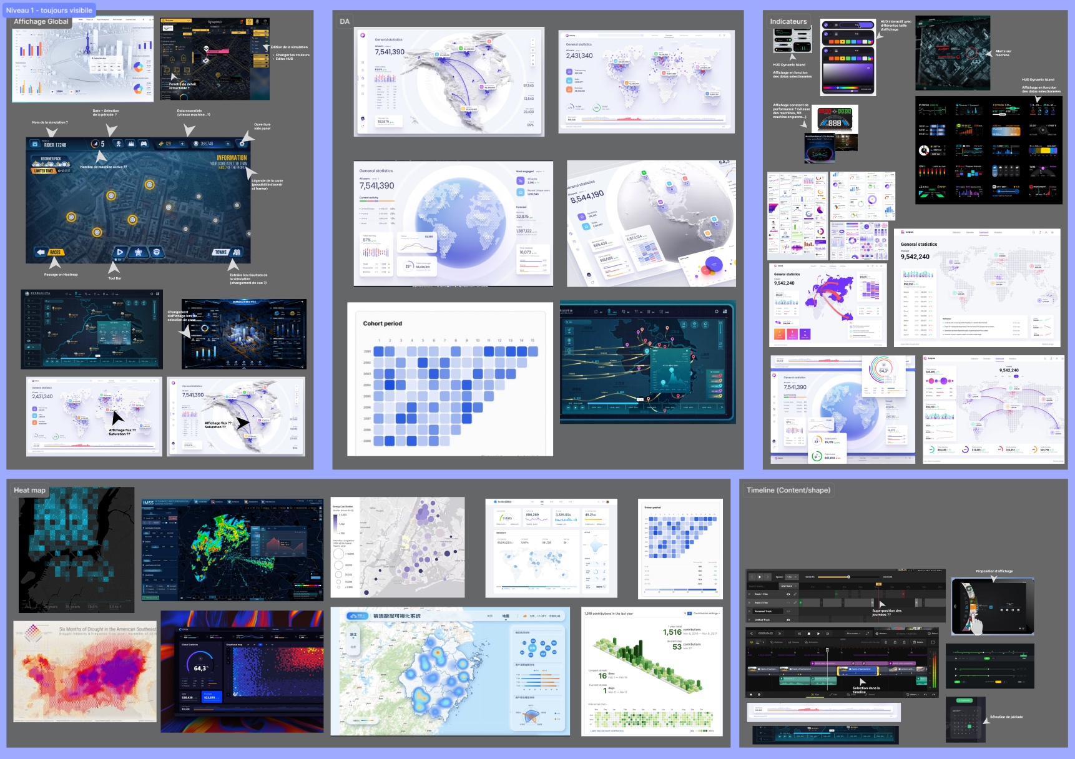
Task: Switch to the Cut tab in video editor
Action: coord(815,695)
